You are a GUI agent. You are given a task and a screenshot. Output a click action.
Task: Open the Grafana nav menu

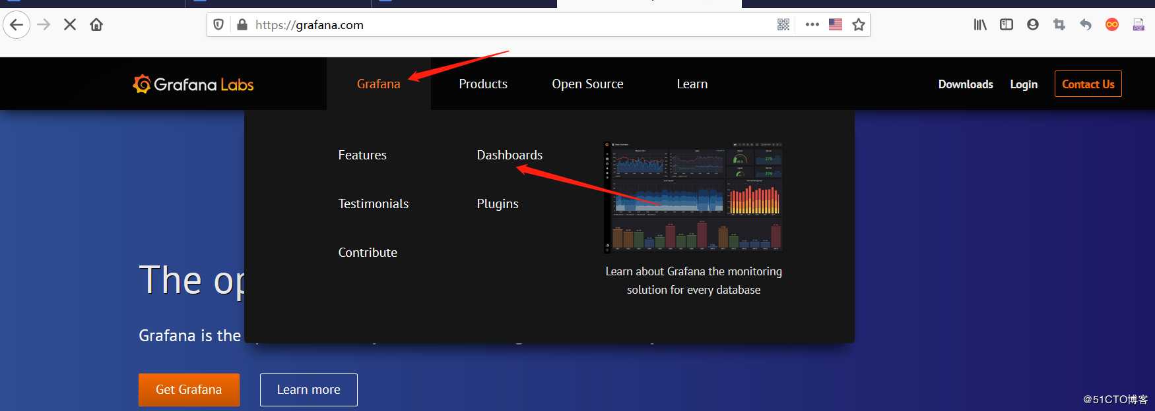(x=379, y=84)
